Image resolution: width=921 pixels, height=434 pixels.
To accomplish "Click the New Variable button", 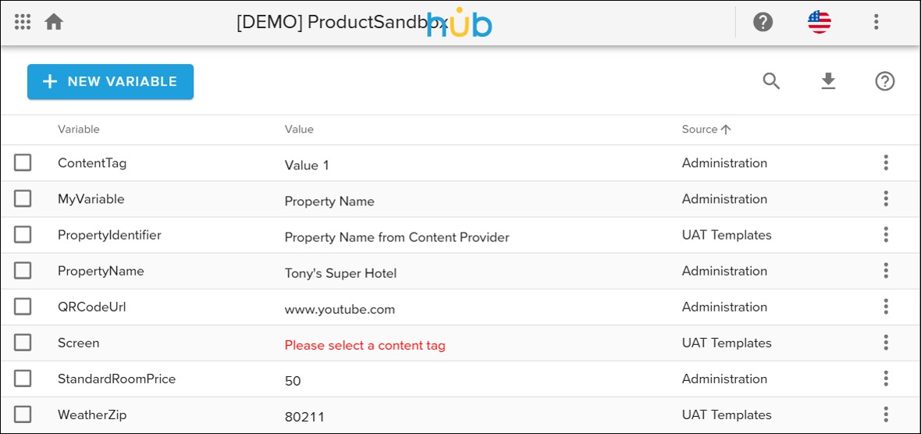I will (x=110, y=82).
